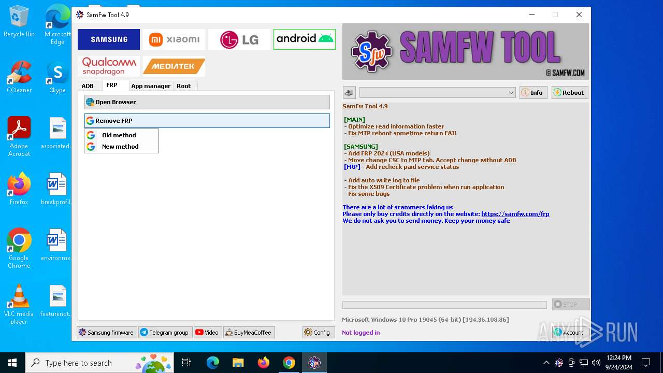Open the Google Chrome desktop icon
Viewport: 663px width, 373px height.
[x=19, y=249]
